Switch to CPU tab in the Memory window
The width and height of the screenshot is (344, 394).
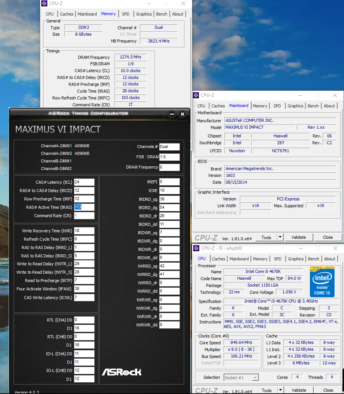pyautogui.click(x=50, y=14)
